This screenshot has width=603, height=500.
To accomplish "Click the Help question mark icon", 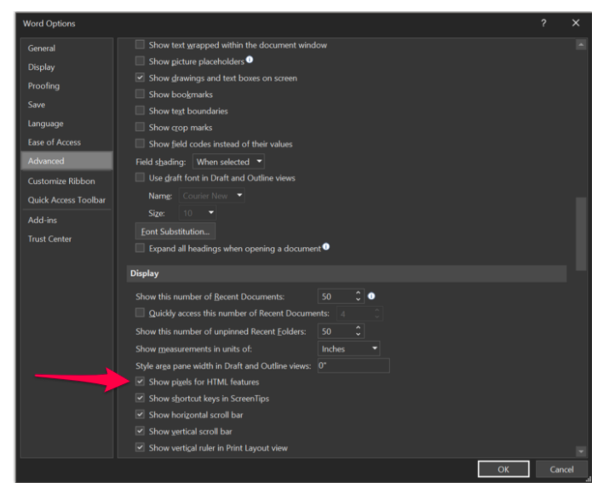I will (543, 23).
